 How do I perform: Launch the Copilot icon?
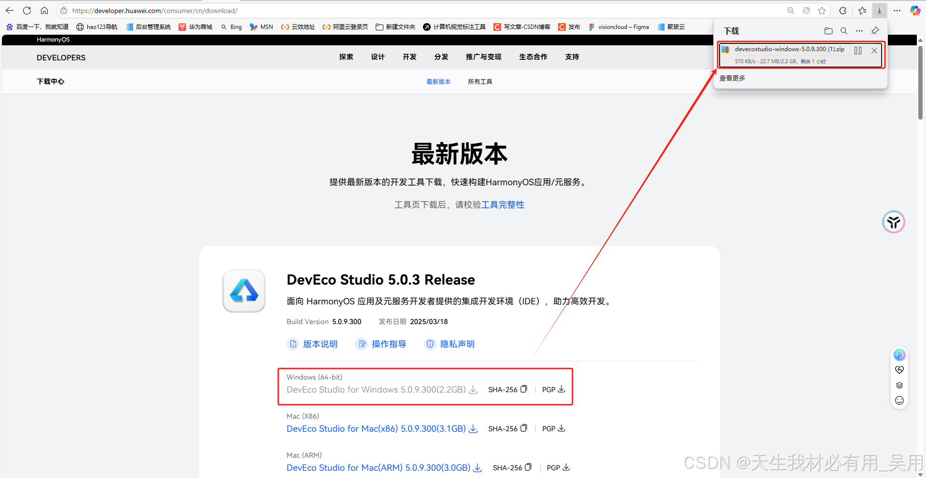click(915, 11)
